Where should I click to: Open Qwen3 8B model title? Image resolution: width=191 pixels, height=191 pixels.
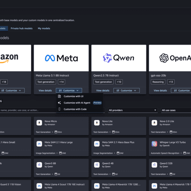(x=50, y=163)
